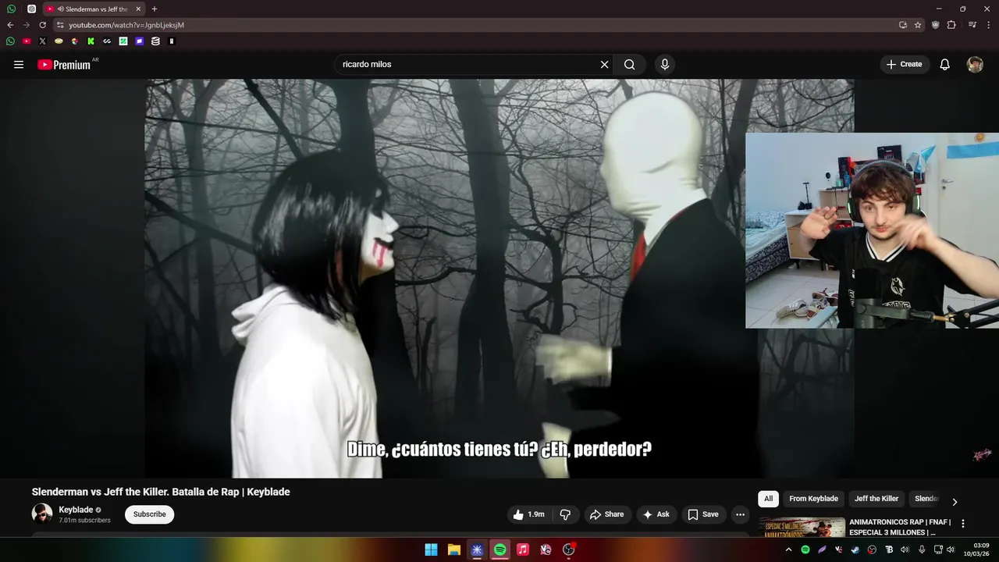Open YouTube notifications bell
Screen dimensions: 999x562
[945, 65]
